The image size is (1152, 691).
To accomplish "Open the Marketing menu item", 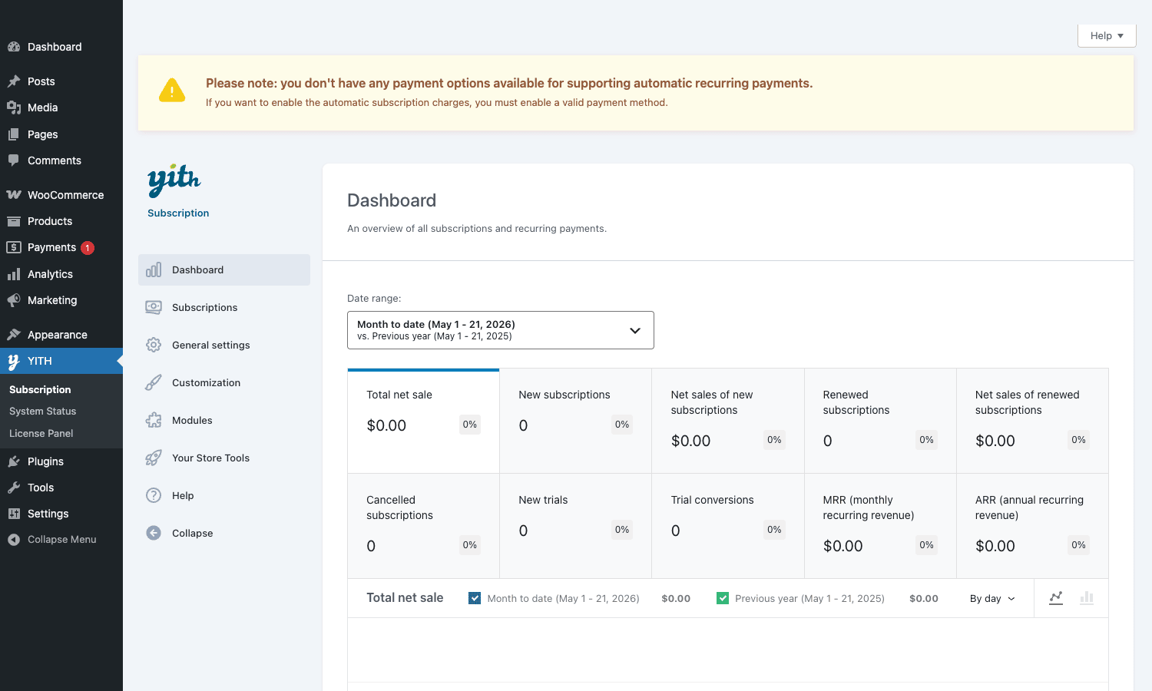I will pyautogui.click(x=61, y=300).
